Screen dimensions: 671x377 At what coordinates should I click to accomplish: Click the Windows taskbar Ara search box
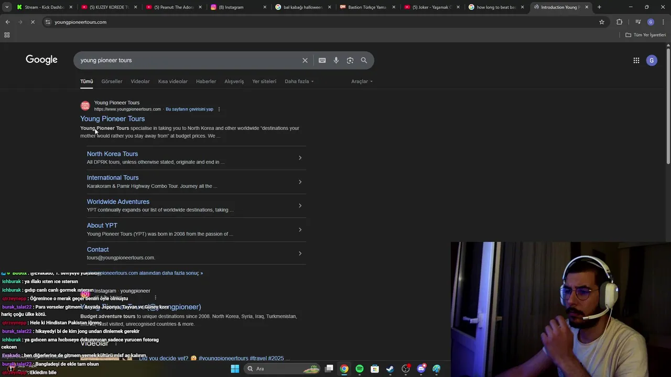click(283, 369)
